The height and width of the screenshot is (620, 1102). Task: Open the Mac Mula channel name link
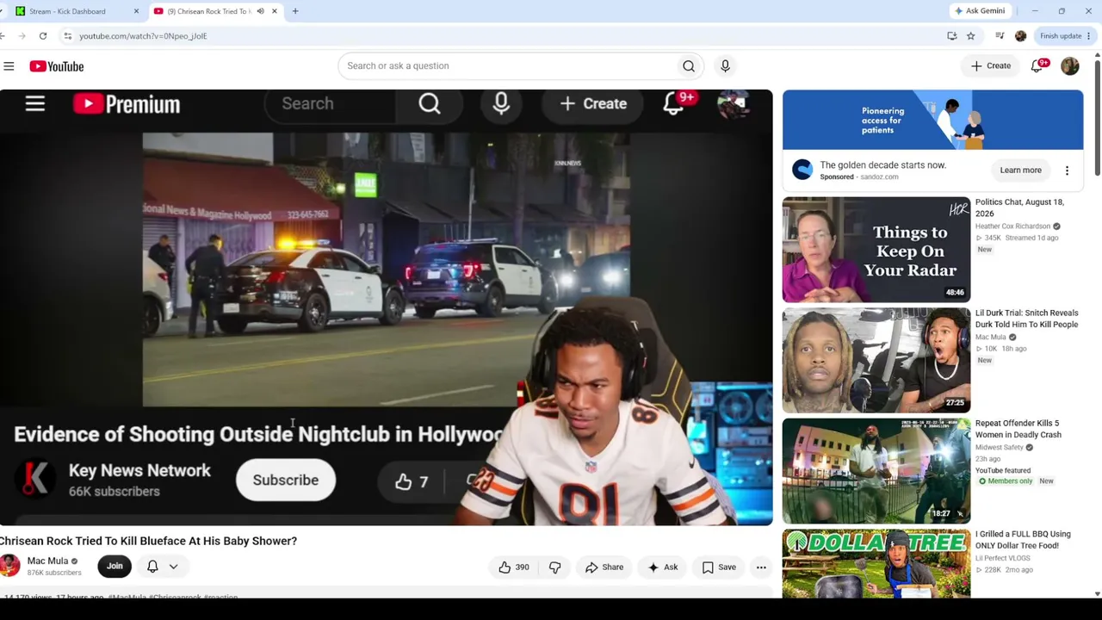click(x=47, y=561)
